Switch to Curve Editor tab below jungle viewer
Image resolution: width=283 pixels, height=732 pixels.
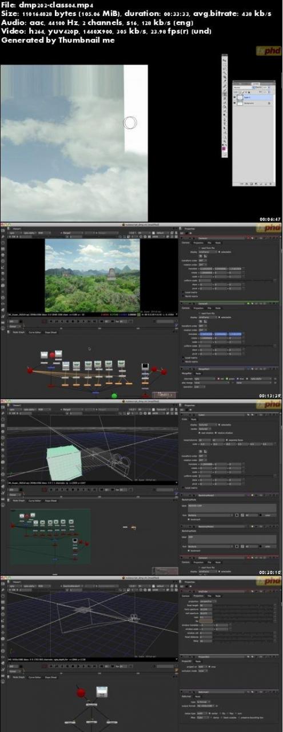[x=34, y=332]
